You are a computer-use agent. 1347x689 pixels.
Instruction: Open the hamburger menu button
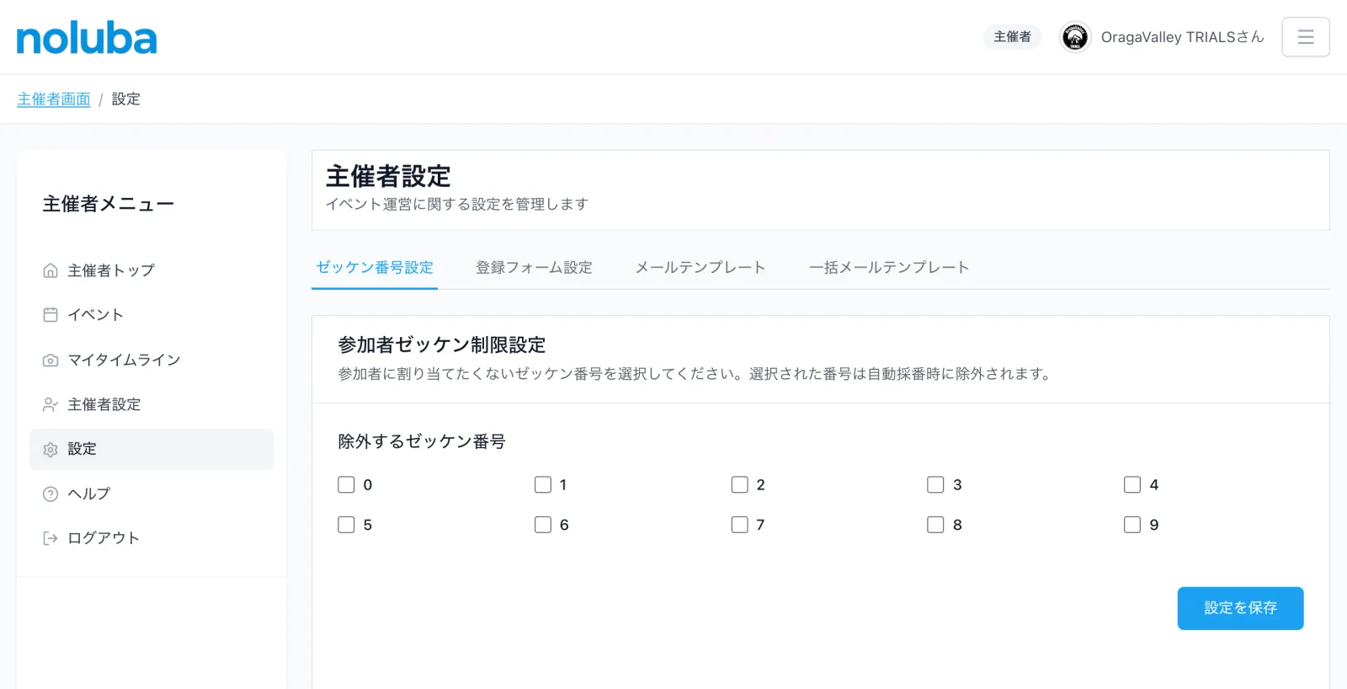(x=1306, y=37)
